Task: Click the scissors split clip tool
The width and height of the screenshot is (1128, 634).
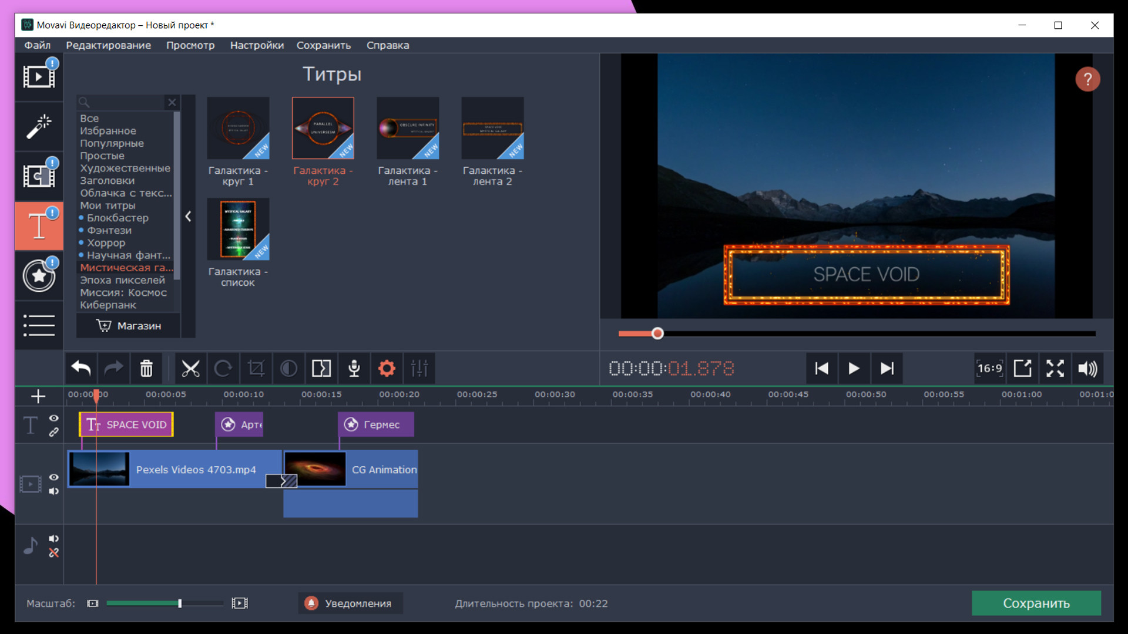Action: pos(190,369)
